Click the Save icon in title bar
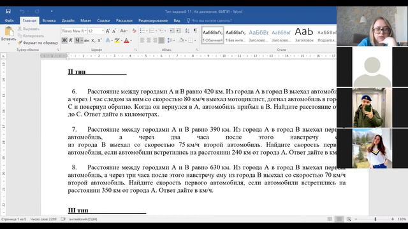The image size is (408, 229). pos(8,11)
